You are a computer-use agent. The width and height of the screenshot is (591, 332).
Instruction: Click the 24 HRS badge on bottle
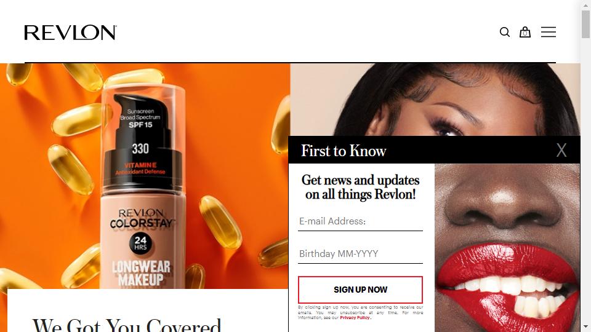140,243
